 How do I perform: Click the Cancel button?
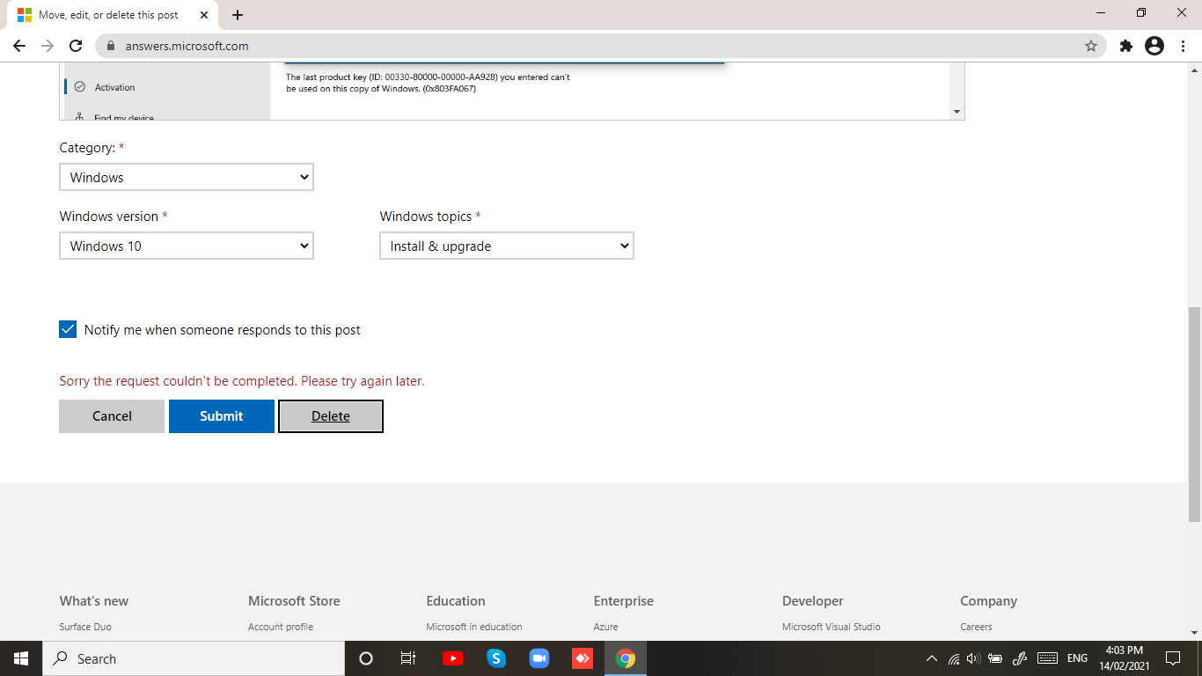112,416
